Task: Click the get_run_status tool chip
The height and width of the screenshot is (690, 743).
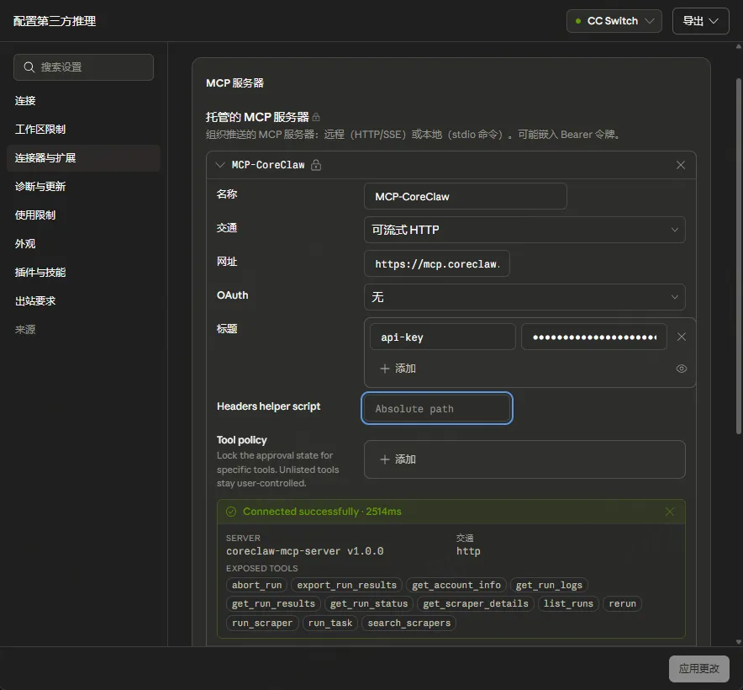Action: pyautogui.click(x=369, y=603)
